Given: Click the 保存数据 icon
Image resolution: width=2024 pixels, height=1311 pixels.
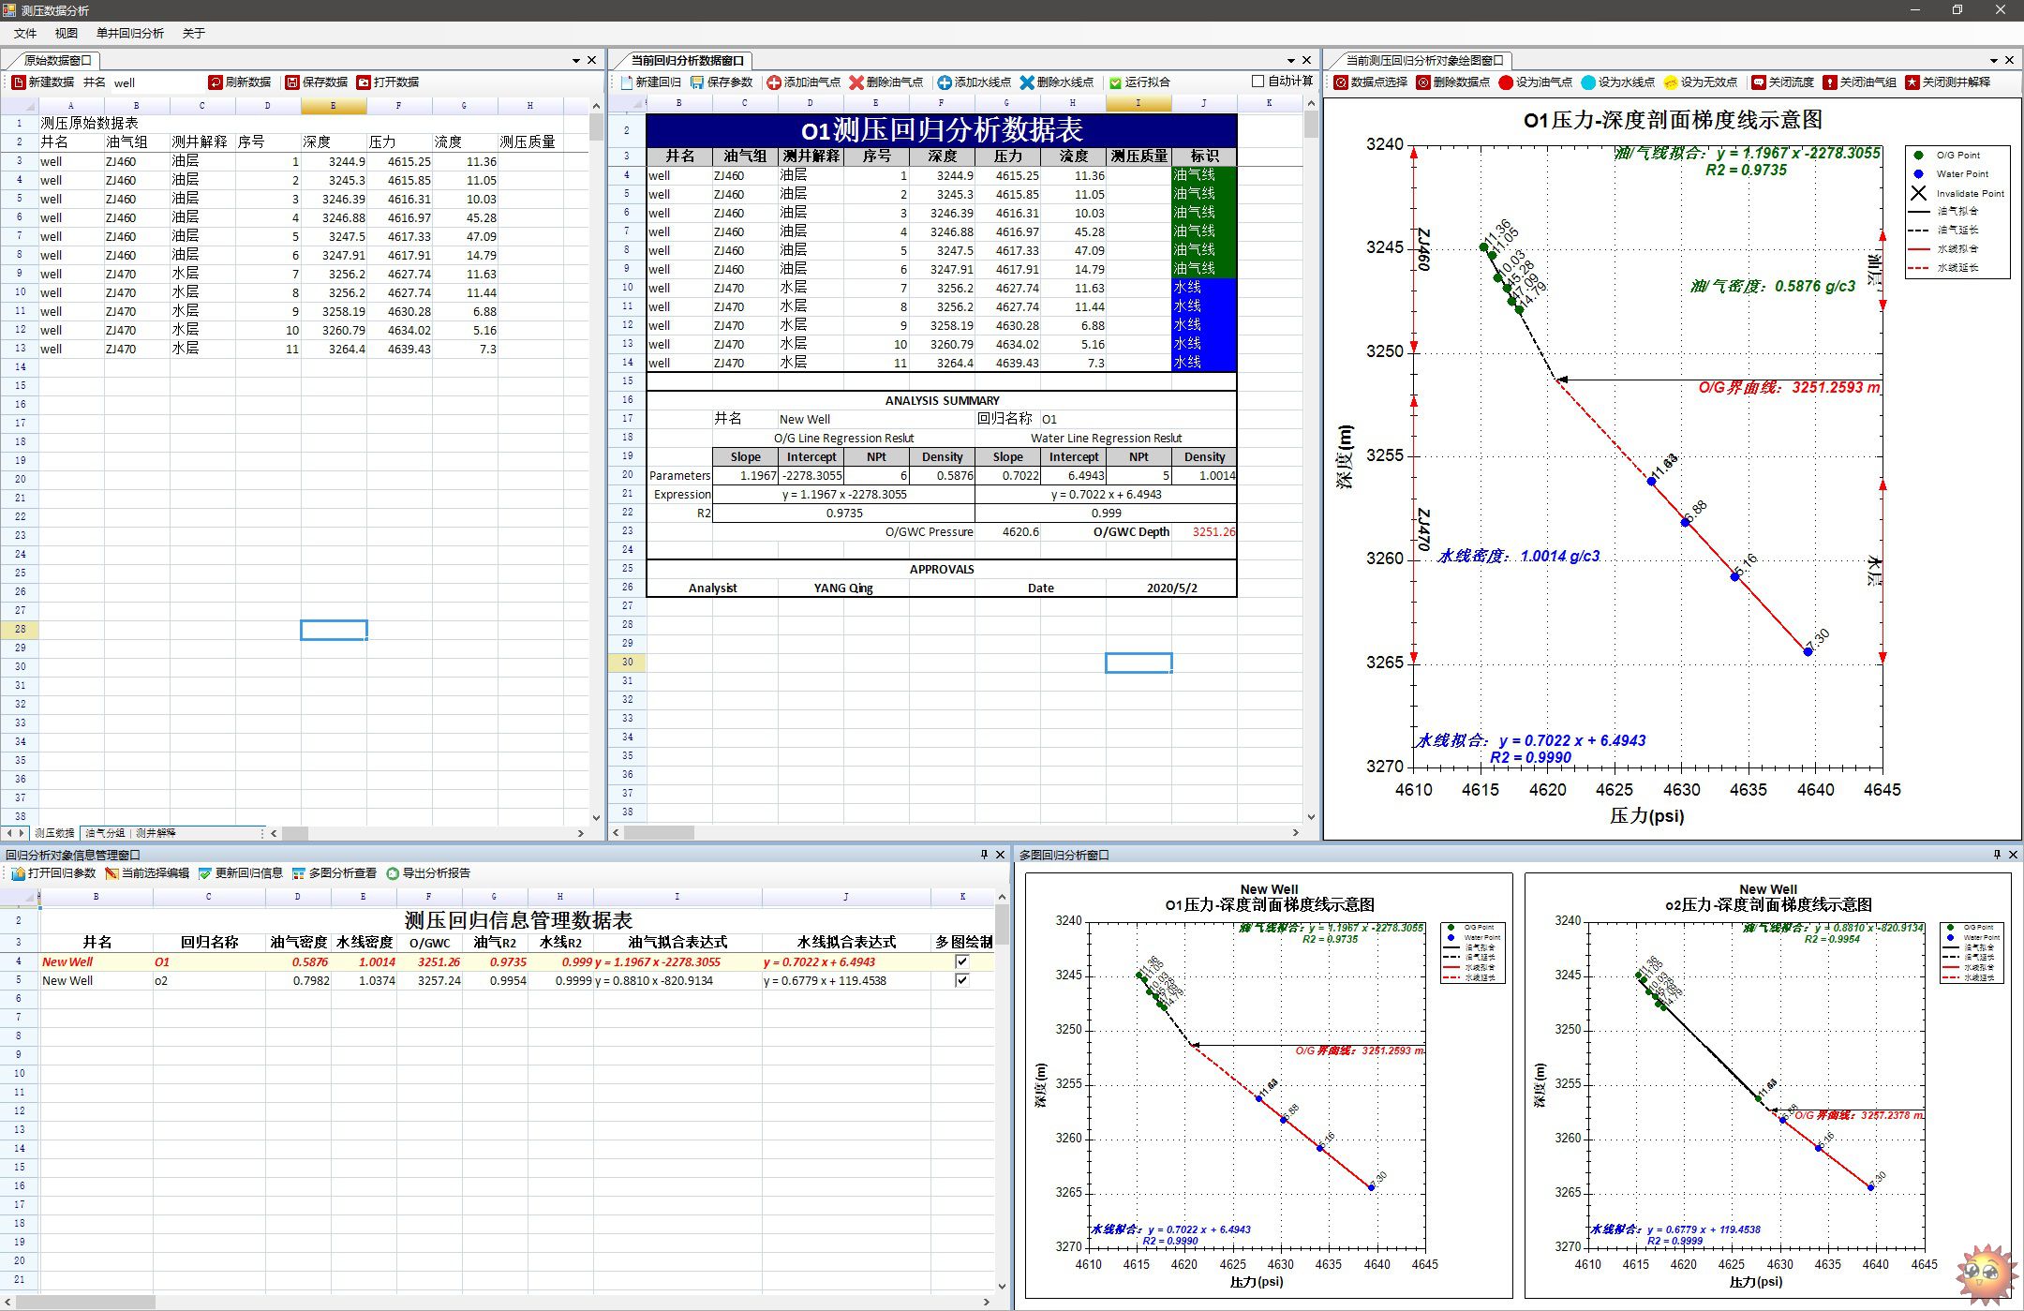Looking at the screenshot, I should 292,82.
